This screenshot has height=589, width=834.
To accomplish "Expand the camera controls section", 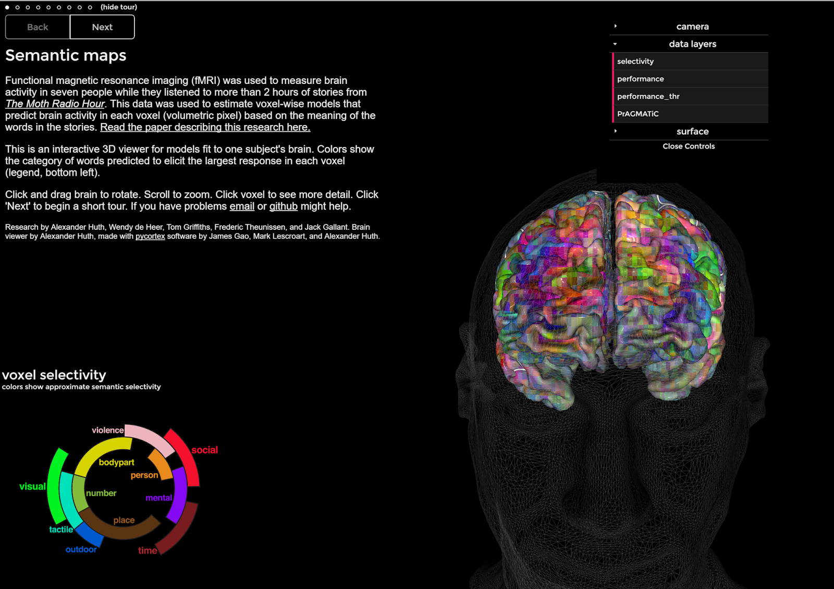I will tap(692, 27).
